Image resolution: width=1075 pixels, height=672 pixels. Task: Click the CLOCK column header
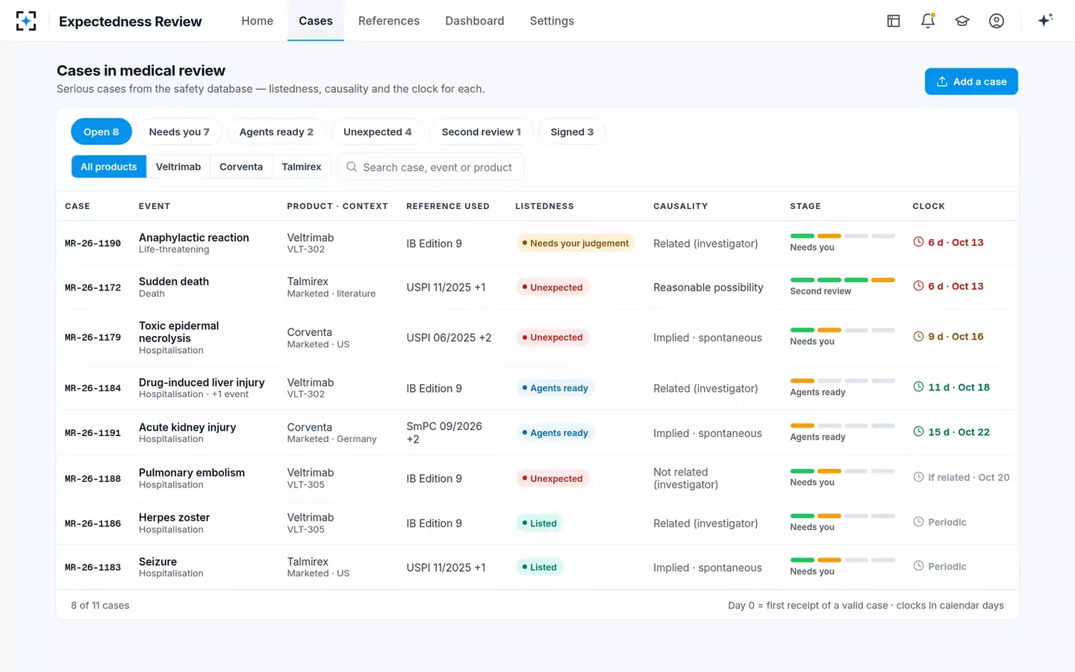(929, 206)
